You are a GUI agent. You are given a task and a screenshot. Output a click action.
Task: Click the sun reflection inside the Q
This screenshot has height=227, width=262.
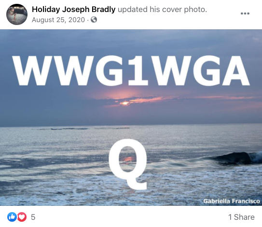pyautogui.click(x=128, y=159)
